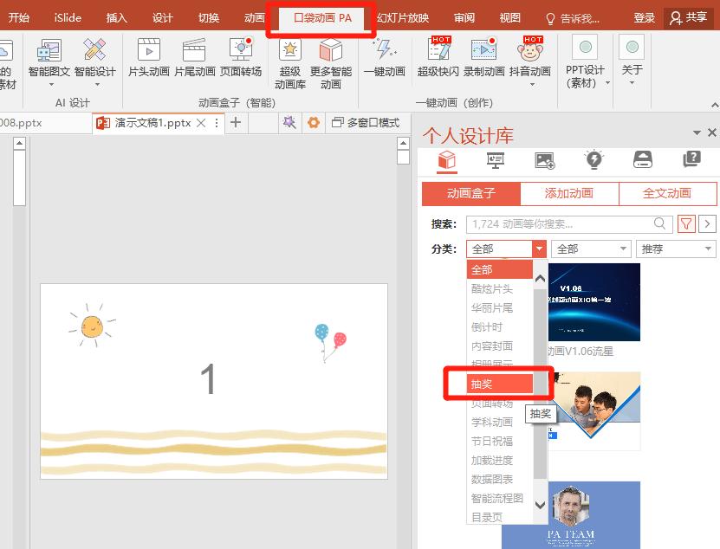Open the 推荐 sorting dropdown
Screen dimensions: 720x549
pos(675,249)
